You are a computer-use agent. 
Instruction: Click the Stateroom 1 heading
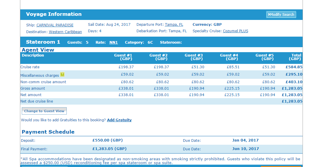[x=43, y=42]
